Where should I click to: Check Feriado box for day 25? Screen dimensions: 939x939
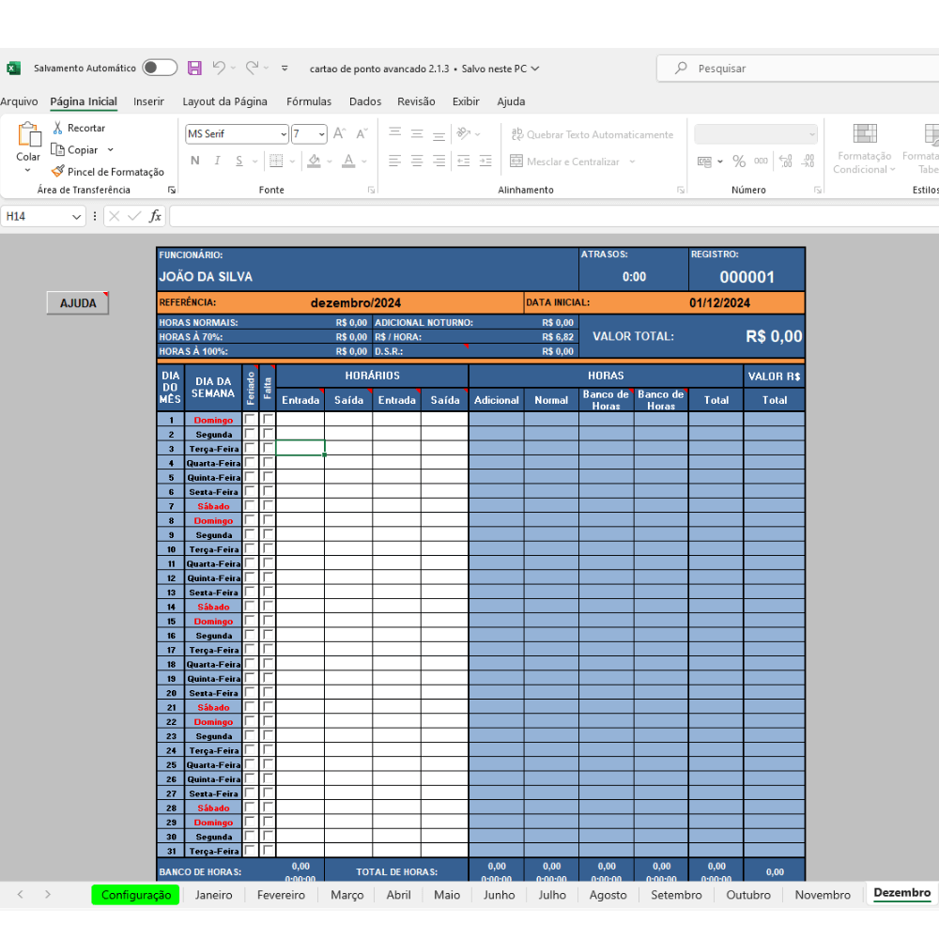(x=250, y=763)
